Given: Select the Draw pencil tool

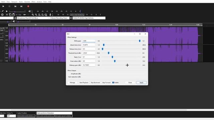Looking at the screenshot, I should coord(2,11).
